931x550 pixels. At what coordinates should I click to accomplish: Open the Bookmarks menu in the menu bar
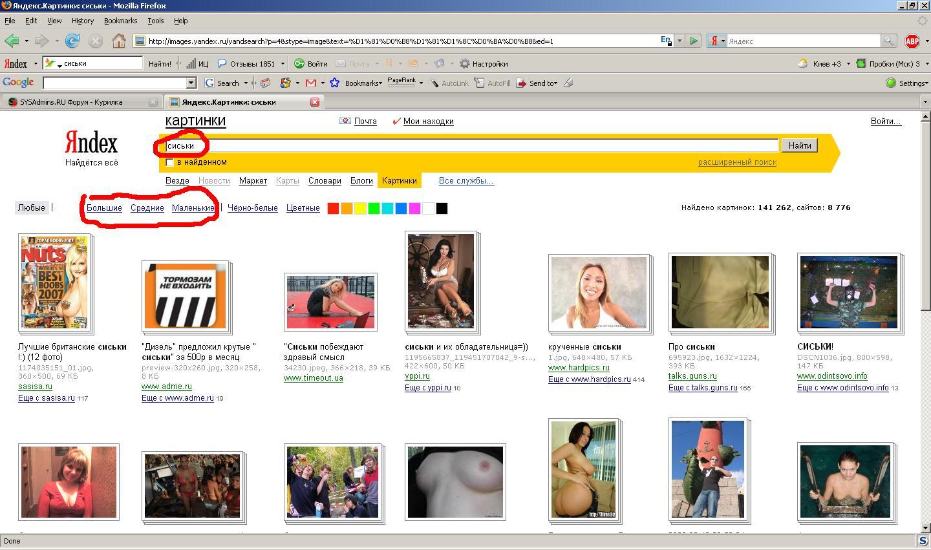pyautogui.click(x=120, y=21)
